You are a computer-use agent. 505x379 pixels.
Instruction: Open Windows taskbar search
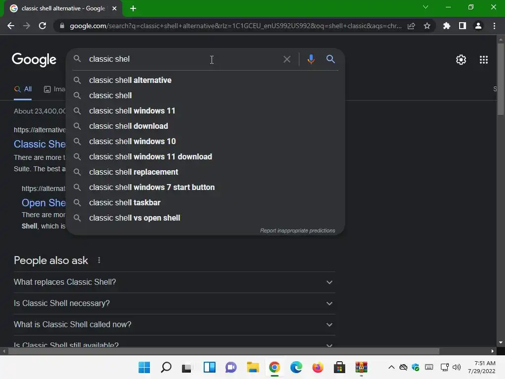(x=166, y=367)
